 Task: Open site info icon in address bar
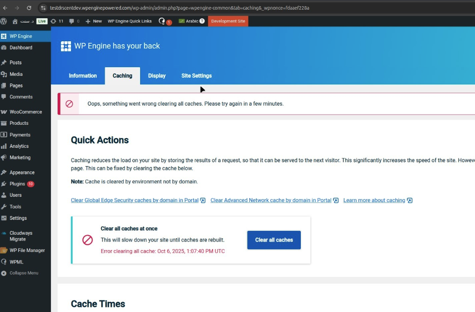43,8
